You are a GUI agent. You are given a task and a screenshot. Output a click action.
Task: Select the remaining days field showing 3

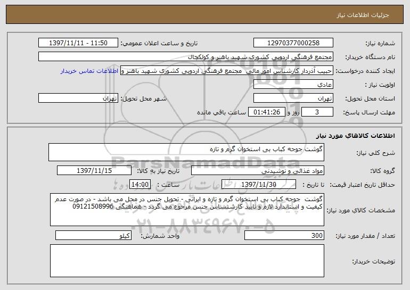click(x=317, y=112)
